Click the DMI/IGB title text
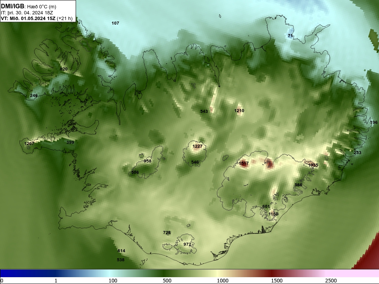The image size is (379, 284). pos(13,6)
